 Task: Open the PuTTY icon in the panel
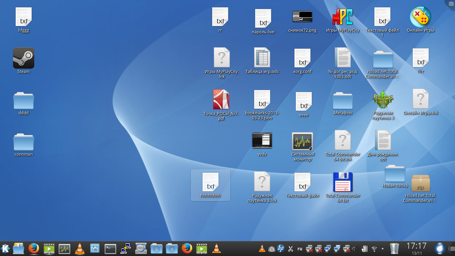click(126, 249)
